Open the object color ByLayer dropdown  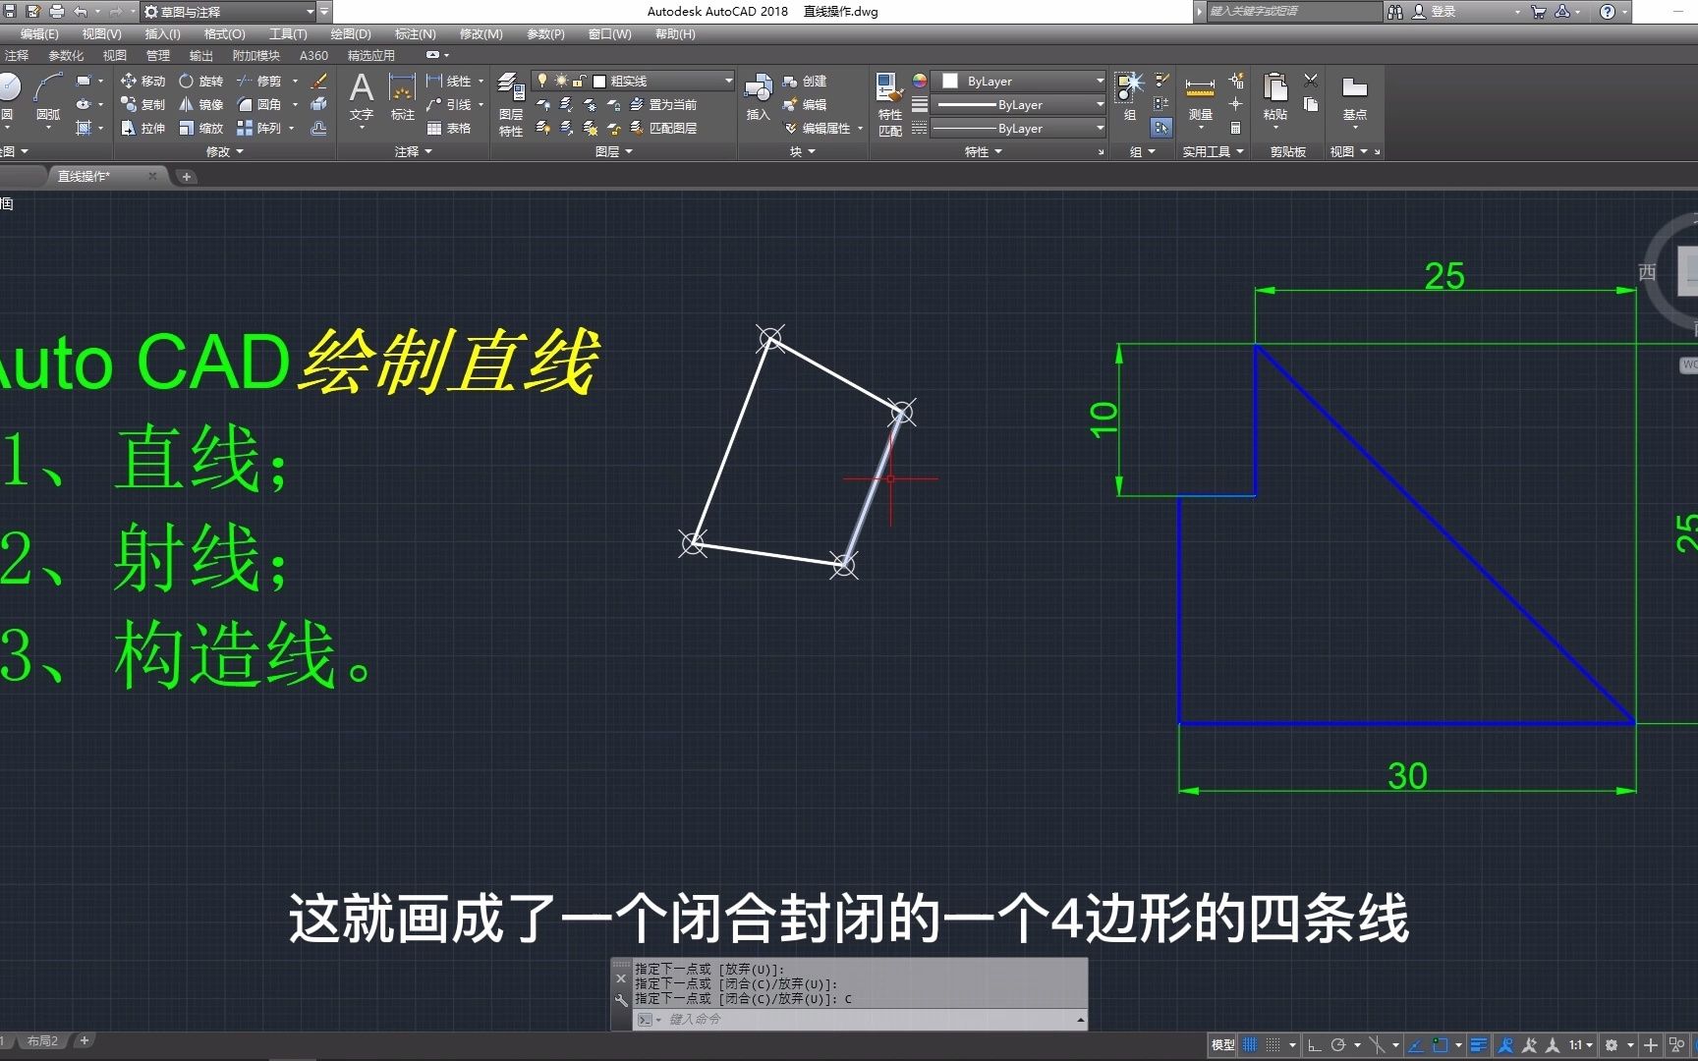(1019, 81)
